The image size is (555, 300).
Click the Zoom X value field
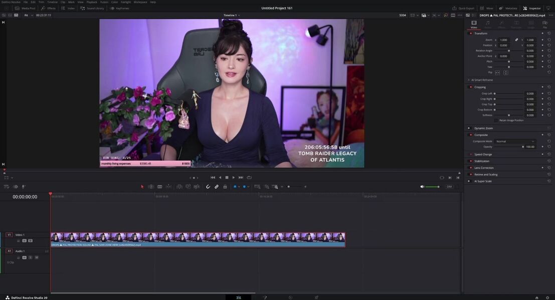click(x=504, y=40)
